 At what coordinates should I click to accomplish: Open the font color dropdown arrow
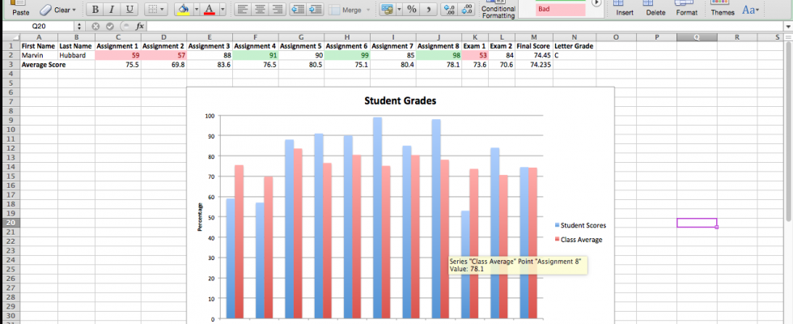[223, 10]
